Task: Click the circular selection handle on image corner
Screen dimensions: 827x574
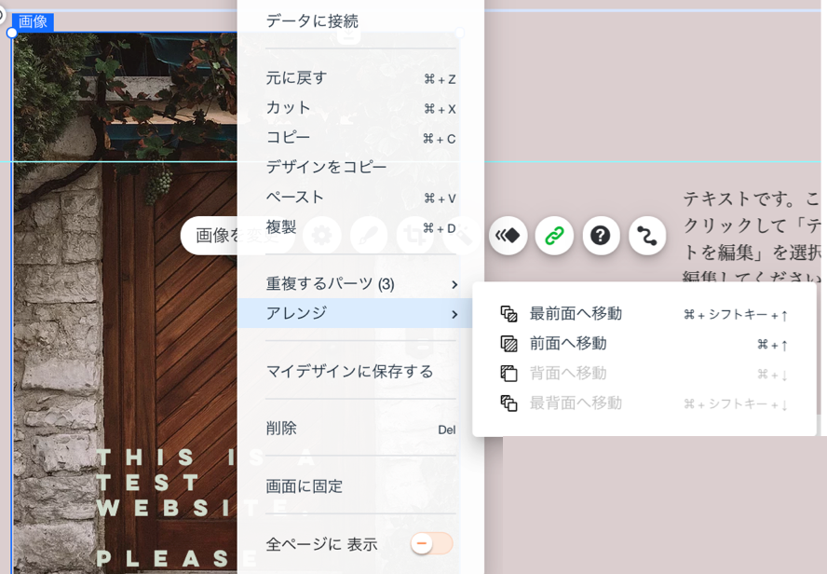Action: tap(10, 33)
